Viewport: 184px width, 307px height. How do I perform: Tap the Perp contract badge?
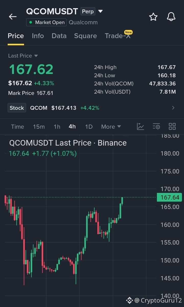click(x=88, y=12)
